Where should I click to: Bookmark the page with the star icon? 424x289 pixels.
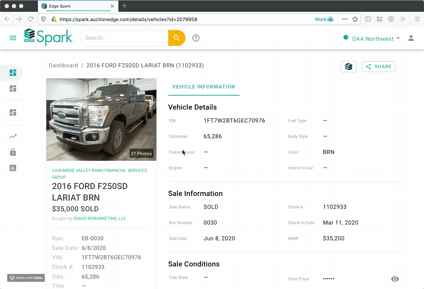355,19
